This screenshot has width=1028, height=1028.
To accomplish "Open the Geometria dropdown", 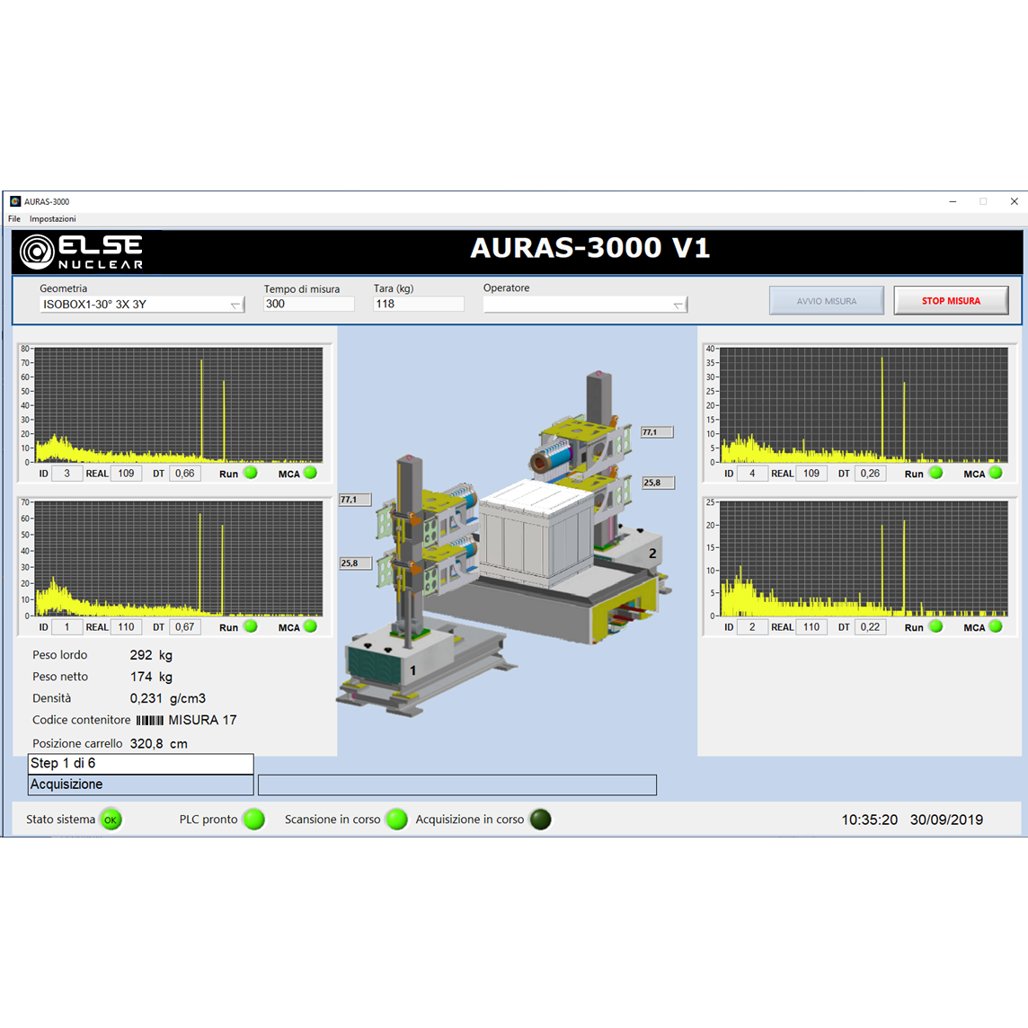I will [x=142, y=305].
